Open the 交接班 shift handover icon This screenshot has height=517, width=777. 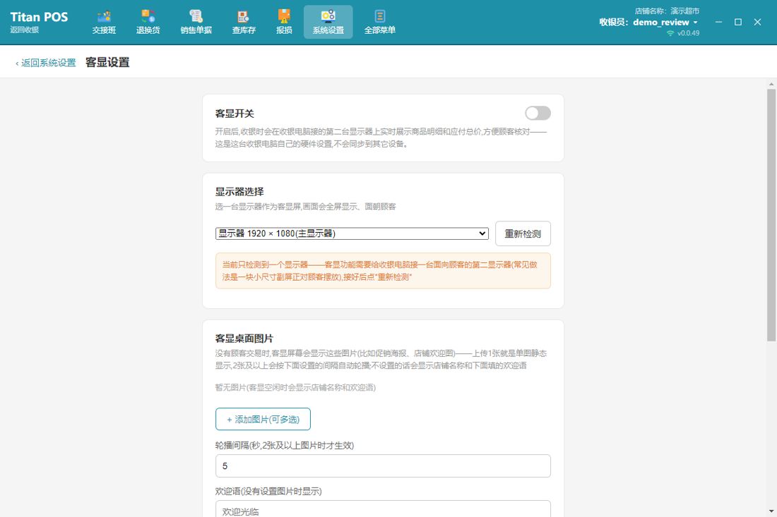[104, 23]
